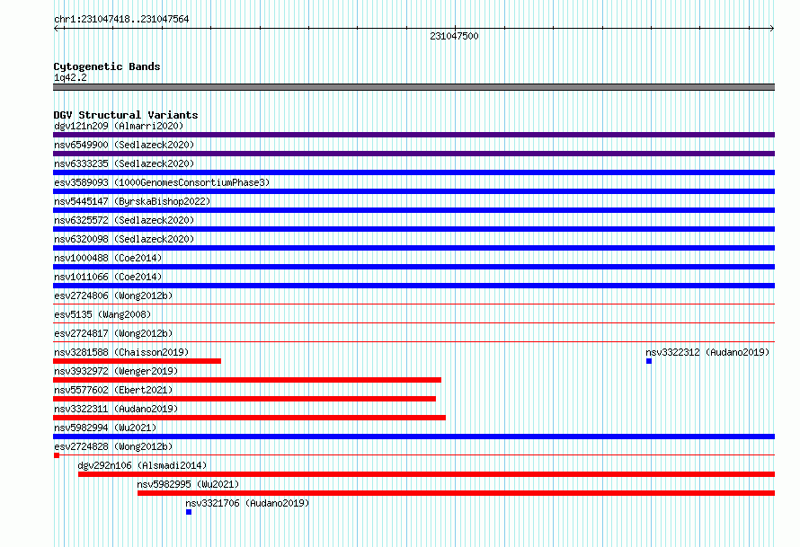This screenshot has height=547, width=800.
Task: Click small red square under esv2724828
Action: (x=57, y=455)
